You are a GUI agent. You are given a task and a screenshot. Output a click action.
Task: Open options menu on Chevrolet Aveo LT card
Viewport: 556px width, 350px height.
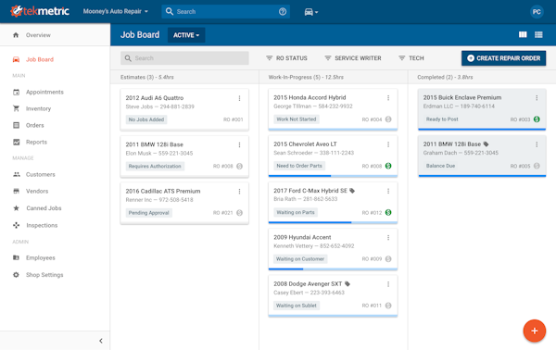388,144
